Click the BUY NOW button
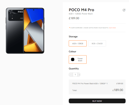The height and width of the screenshot is (105, 129). 97,101
